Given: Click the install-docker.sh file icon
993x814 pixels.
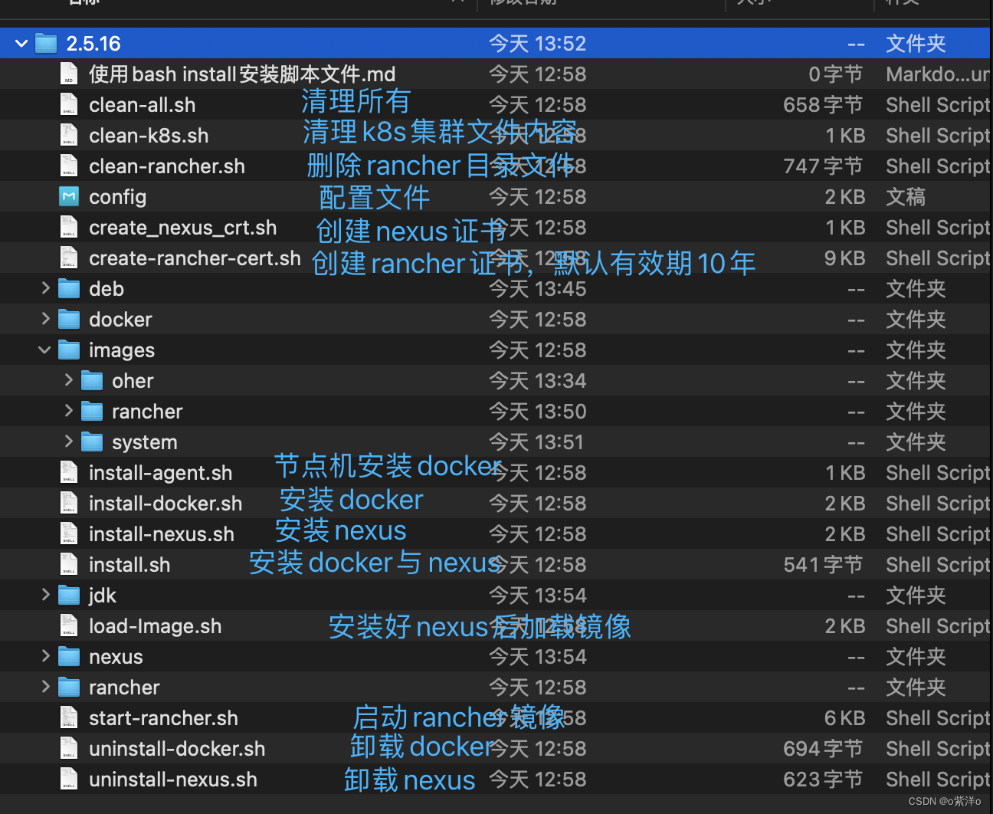Looking at the screenshot, I should click(69, 504).
